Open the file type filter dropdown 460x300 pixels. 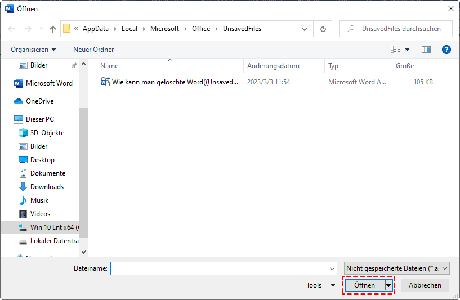click(x=396, y=268)
